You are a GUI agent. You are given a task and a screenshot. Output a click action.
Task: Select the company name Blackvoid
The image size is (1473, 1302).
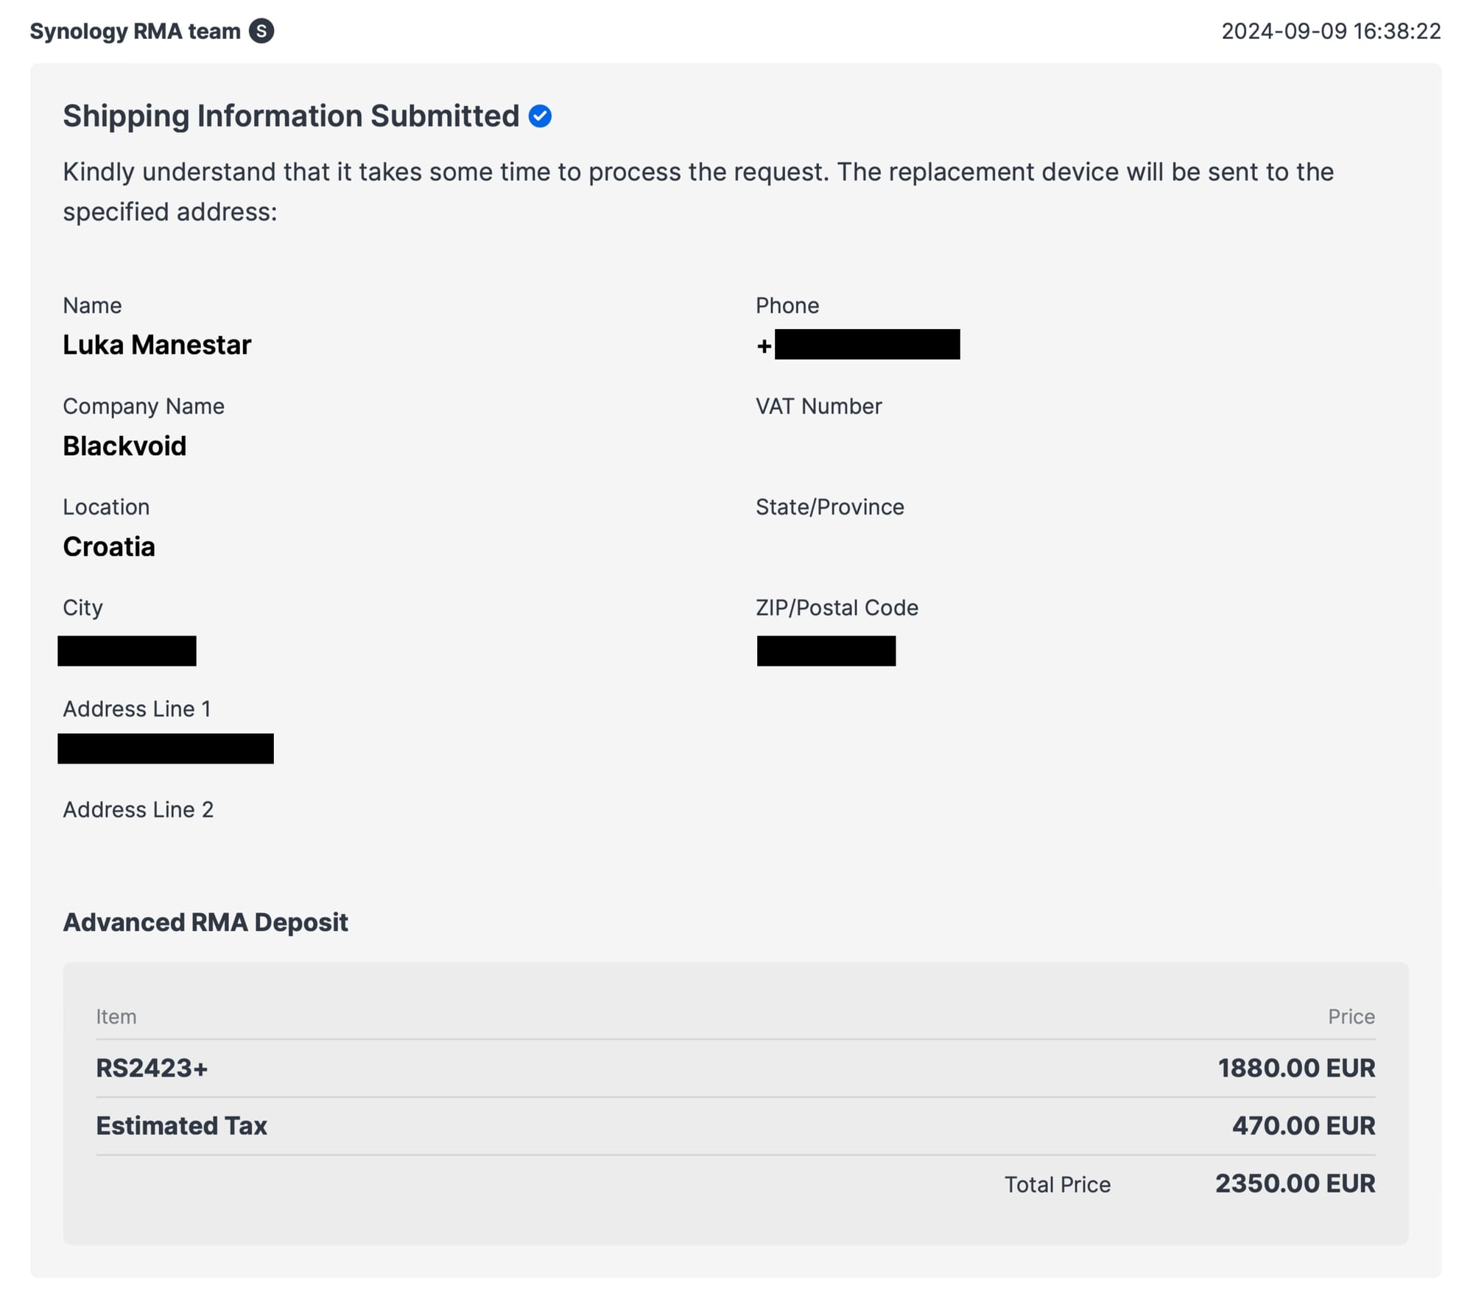[x=124, y=446]
